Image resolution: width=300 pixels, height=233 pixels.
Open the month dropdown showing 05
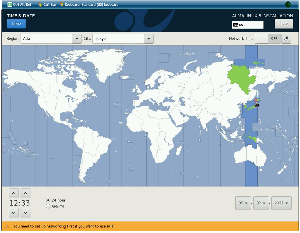point(243,203)
